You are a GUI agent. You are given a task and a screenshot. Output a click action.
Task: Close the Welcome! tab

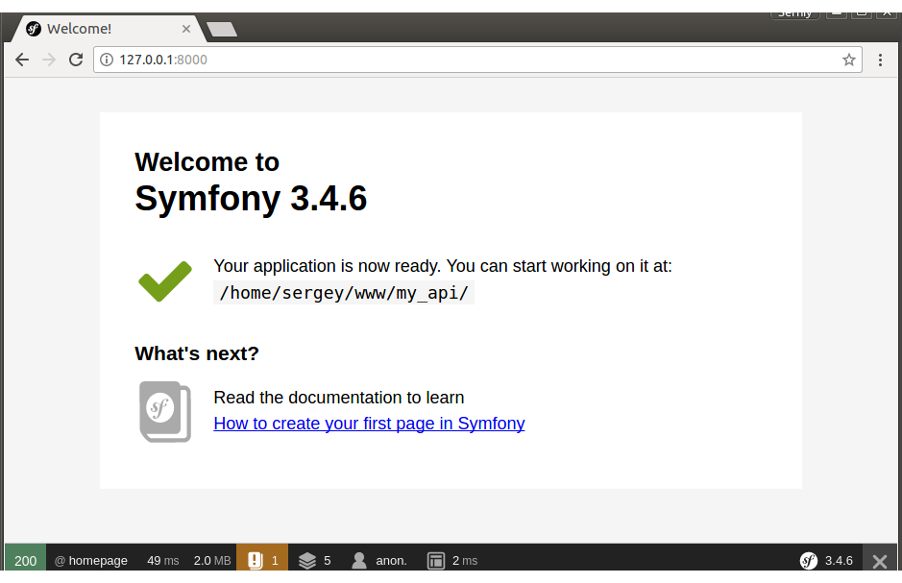click(185, 29)
